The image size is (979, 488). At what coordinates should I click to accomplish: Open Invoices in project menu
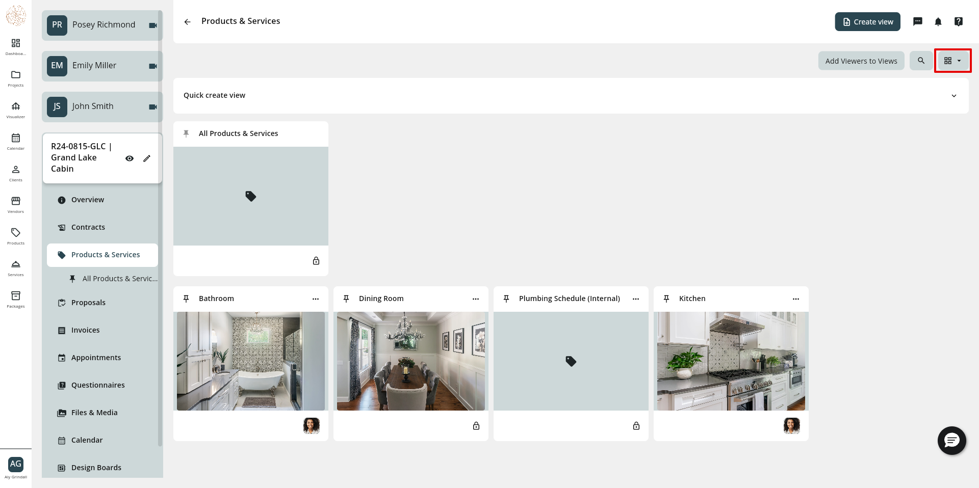[x=102, y=330]
